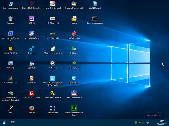Viewport: 169px width, 126px height.
Task: Open the Dism++ gear icon
Action: click(x=32, y=48)
